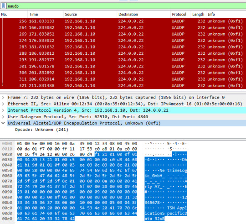Screen dimensions: 246x224
Task: Select packet number 256 in list
Action: [123, 21]
